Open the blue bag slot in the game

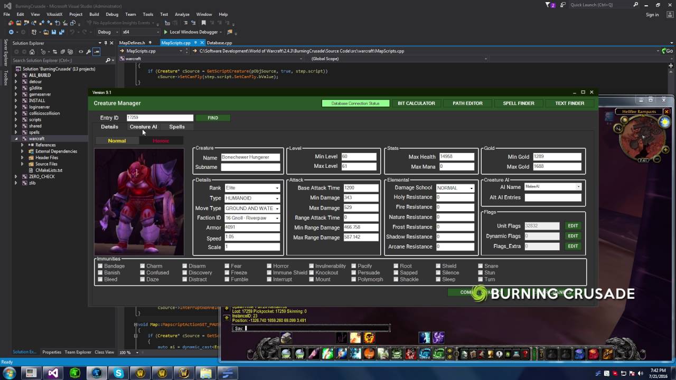[580, 354]
